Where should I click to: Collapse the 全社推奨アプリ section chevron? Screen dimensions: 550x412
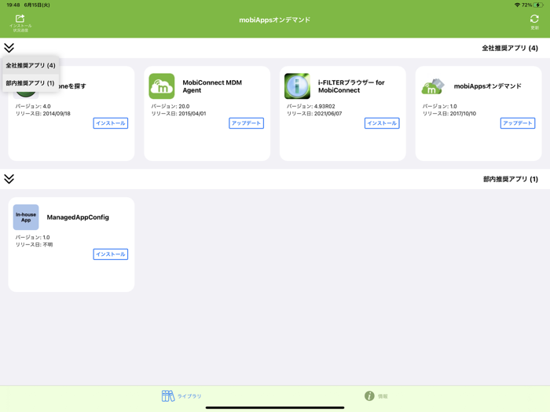9,48
